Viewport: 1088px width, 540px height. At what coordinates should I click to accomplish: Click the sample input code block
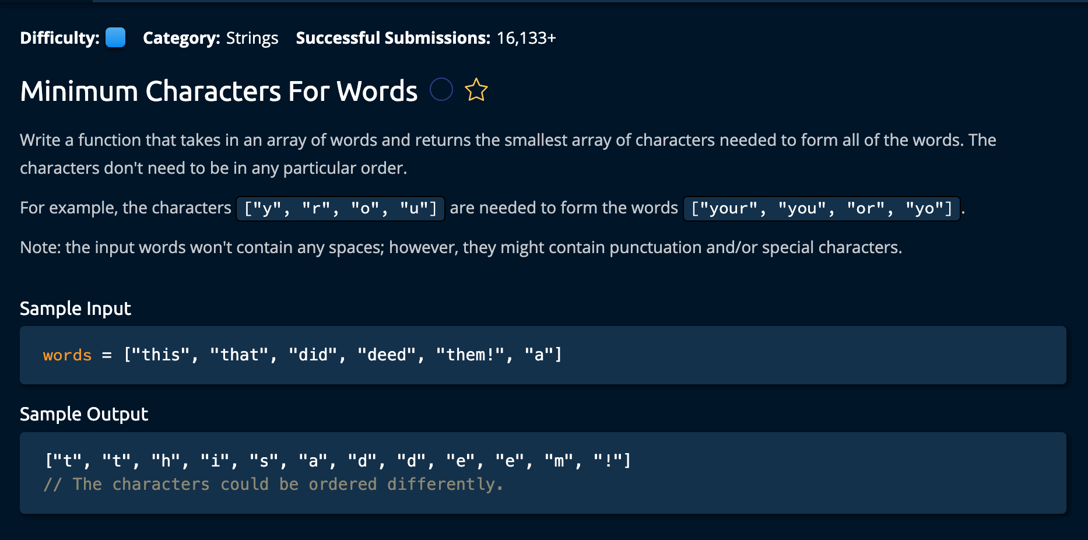tap(543, 355)
